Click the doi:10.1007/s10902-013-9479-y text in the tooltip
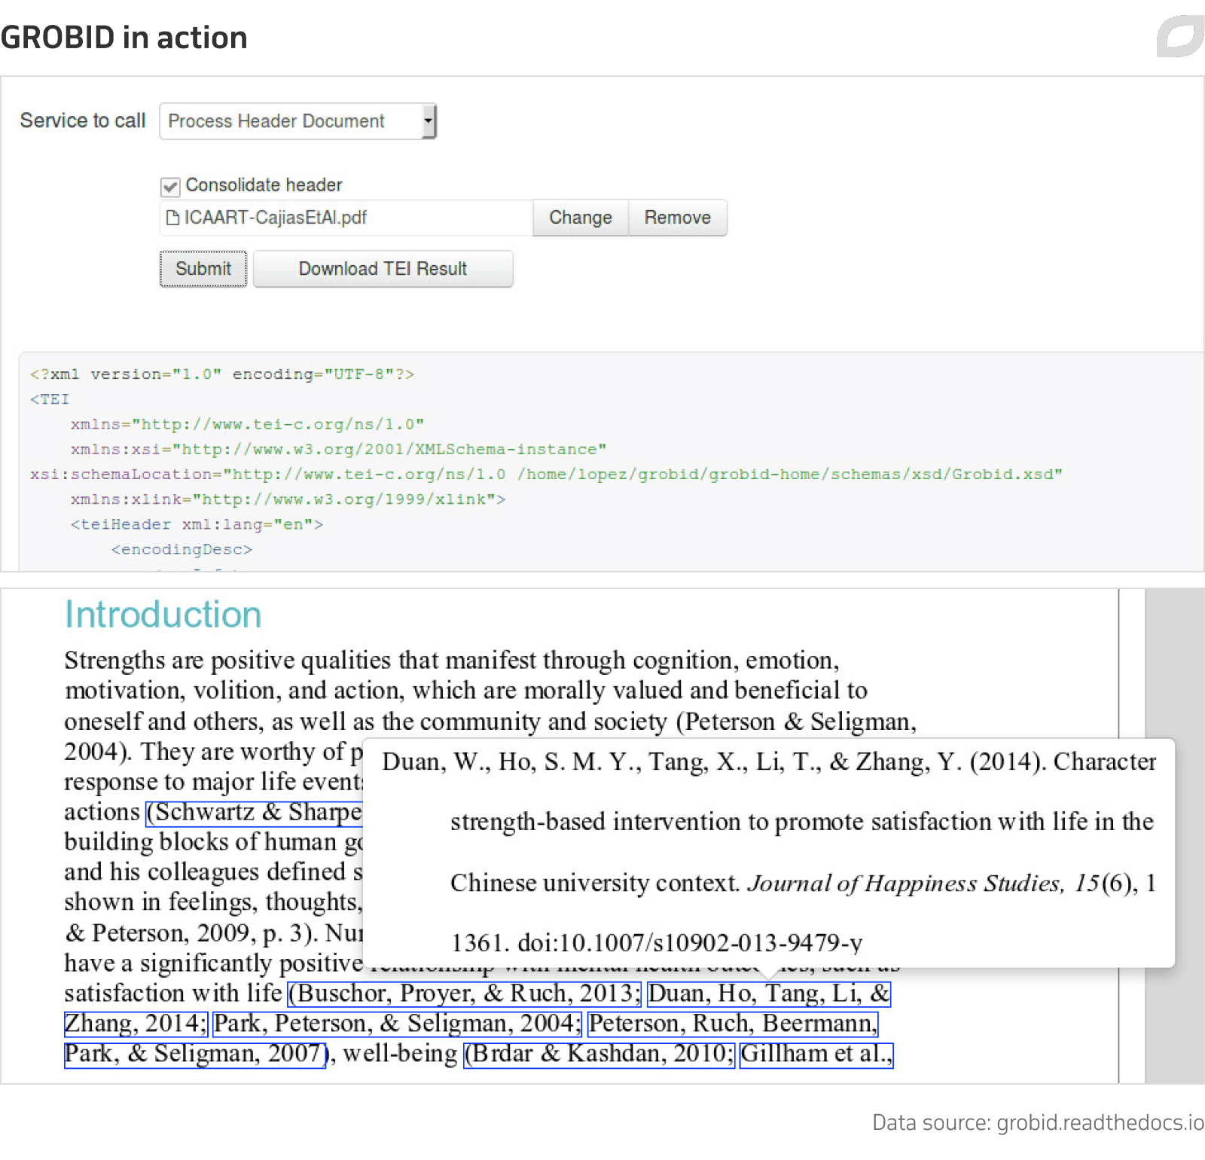The height and width of the screenshot is (1160, 1205). pos(690,943)
